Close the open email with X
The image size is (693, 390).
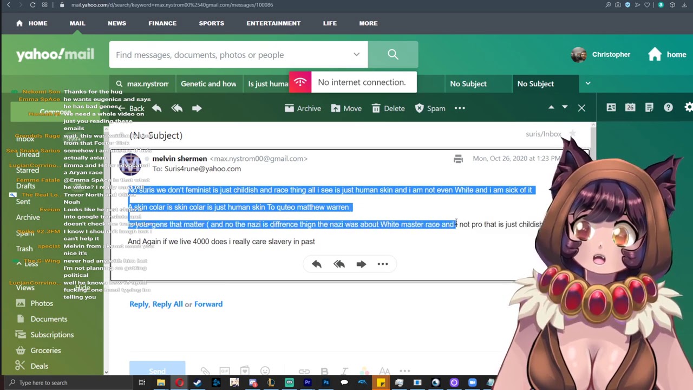coord(581,108)
